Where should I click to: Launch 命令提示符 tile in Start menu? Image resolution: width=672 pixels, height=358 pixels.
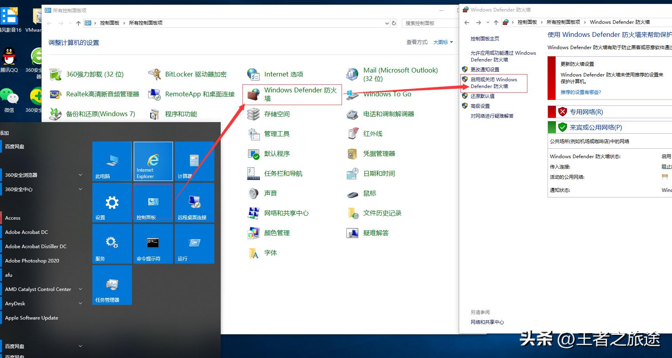click(x=153, y=244)
